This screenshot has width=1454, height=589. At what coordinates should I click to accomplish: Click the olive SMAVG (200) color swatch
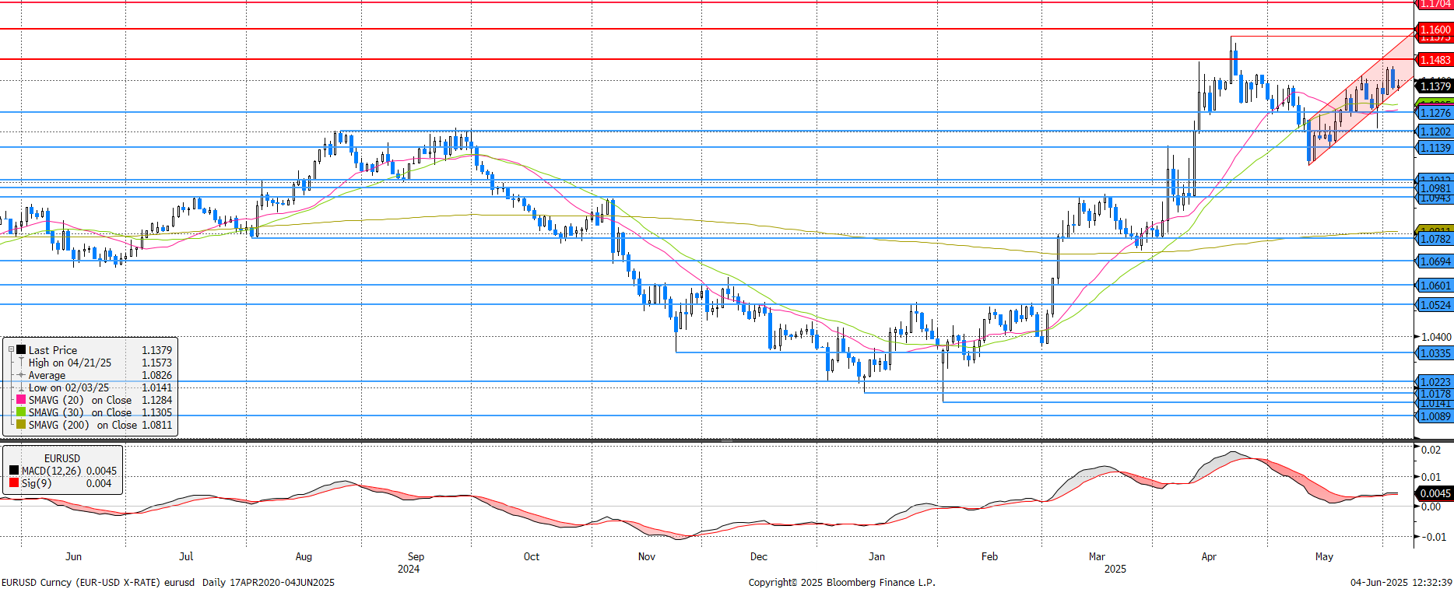coord(21,424)
